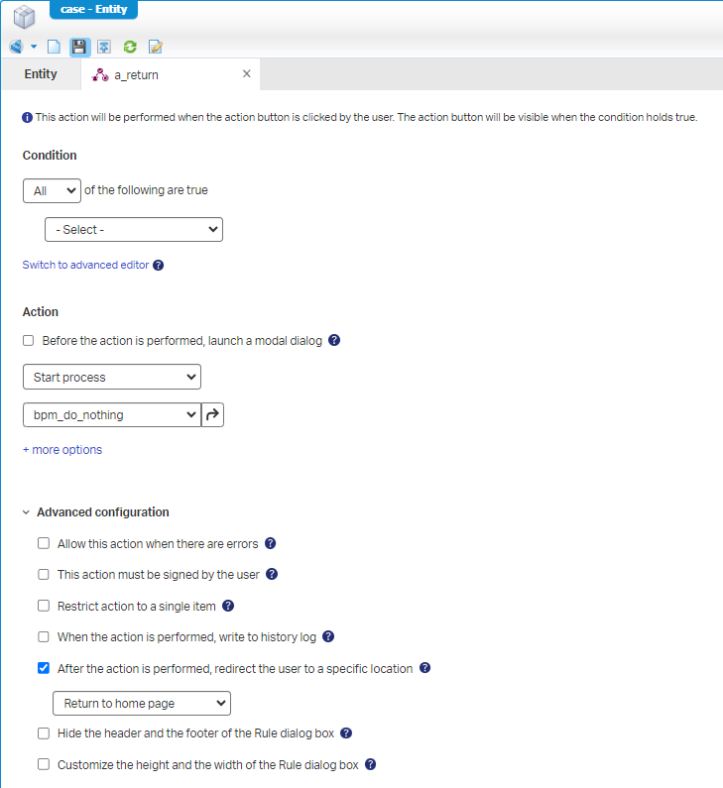Image resolution: width=723 pixels, height=788 pixels.
Task: Click the Action section heading
Action: click(x=41, y=312)
